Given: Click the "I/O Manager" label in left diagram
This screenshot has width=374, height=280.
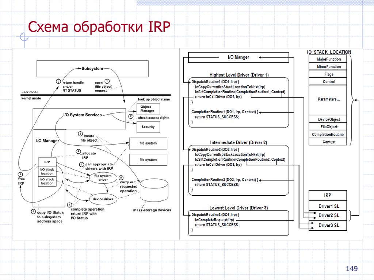Looking at the screenshot, I should 48,141.
